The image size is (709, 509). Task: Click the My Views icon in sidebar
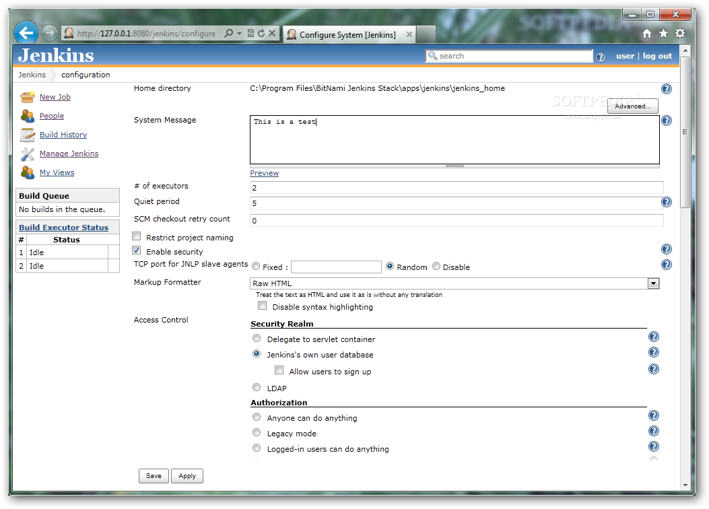coord(28,172)
